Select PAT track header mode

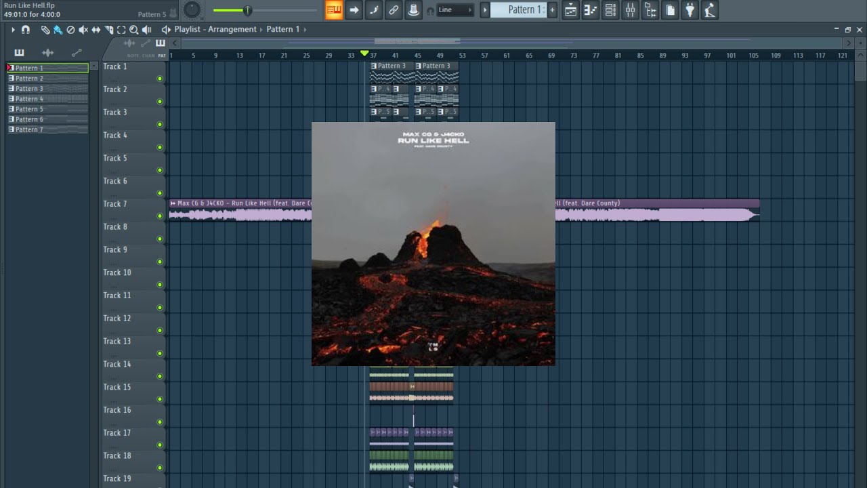162,56
